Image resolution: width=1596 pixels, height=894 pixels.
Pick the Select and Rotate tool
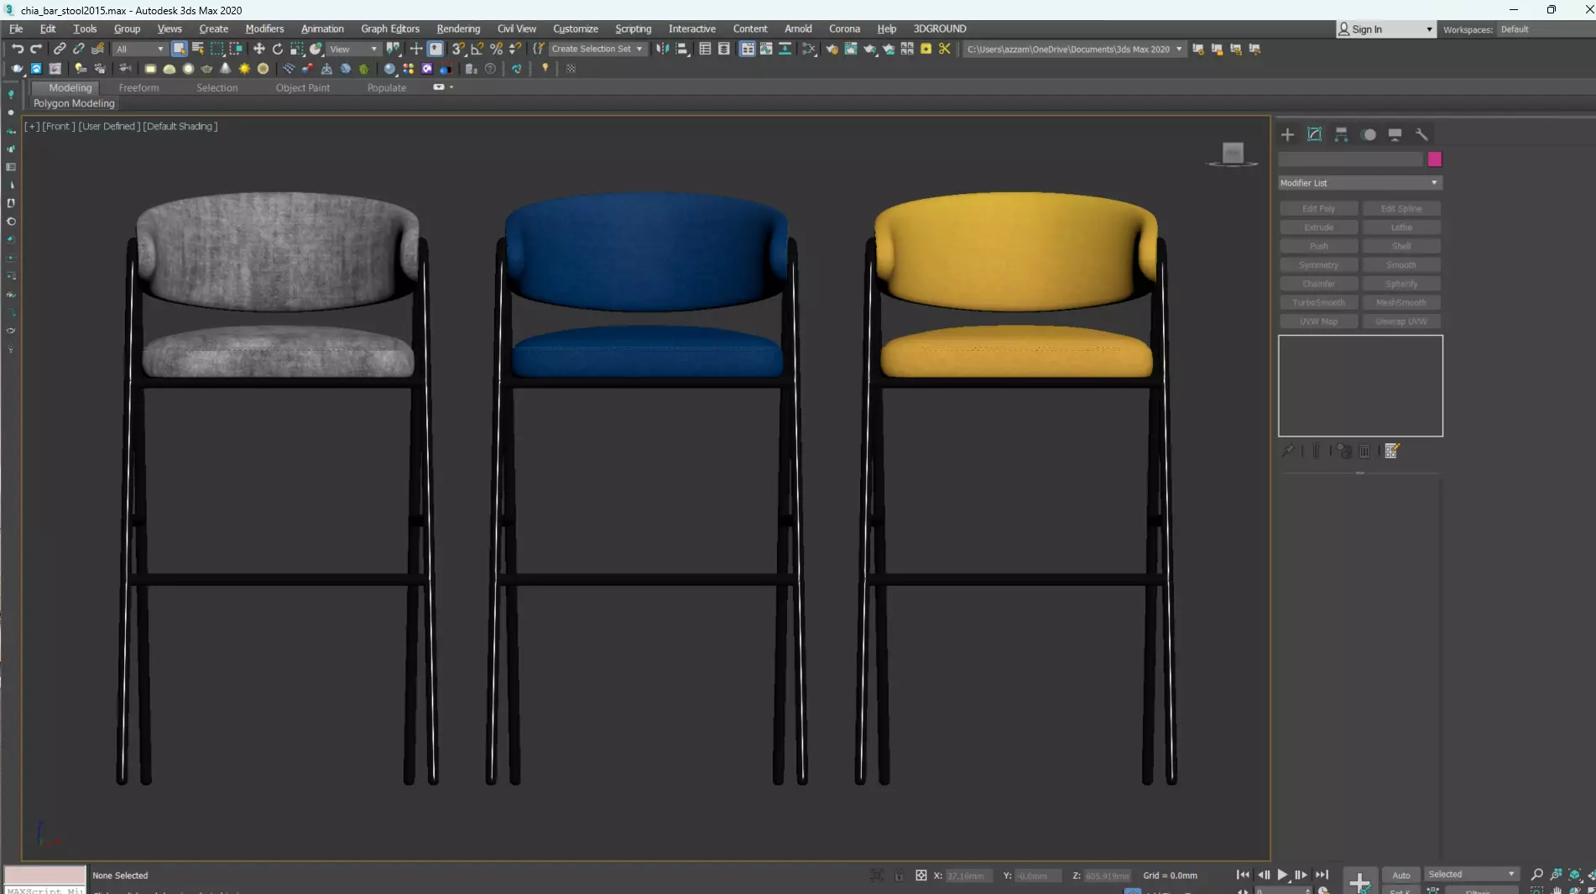tap(278, 49)
